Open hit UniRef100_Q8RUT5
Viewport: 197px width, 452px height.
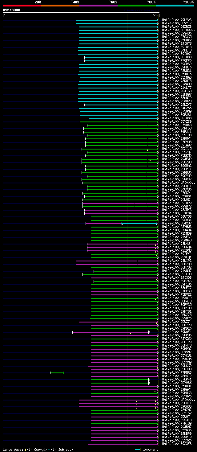pos(177,81)
